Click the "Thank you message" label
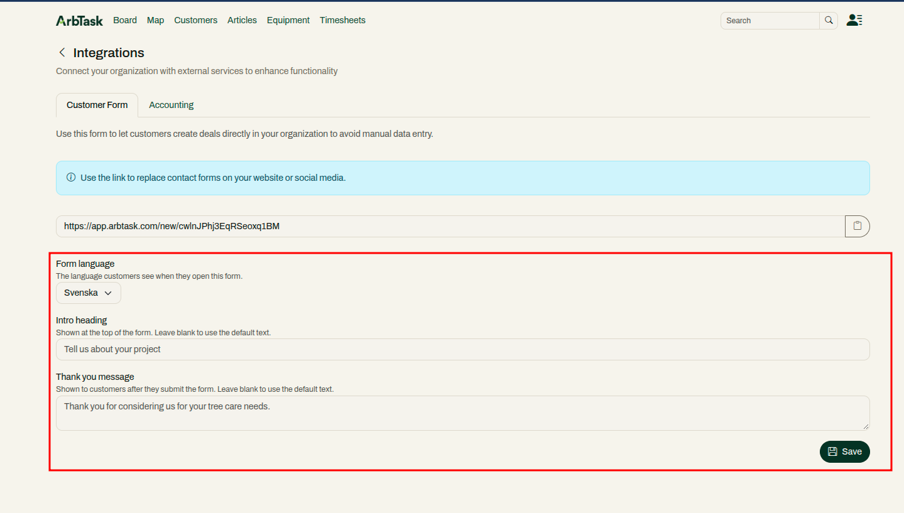Image resolution: width=904 pixels, height=513 pixels. [95, 377]
